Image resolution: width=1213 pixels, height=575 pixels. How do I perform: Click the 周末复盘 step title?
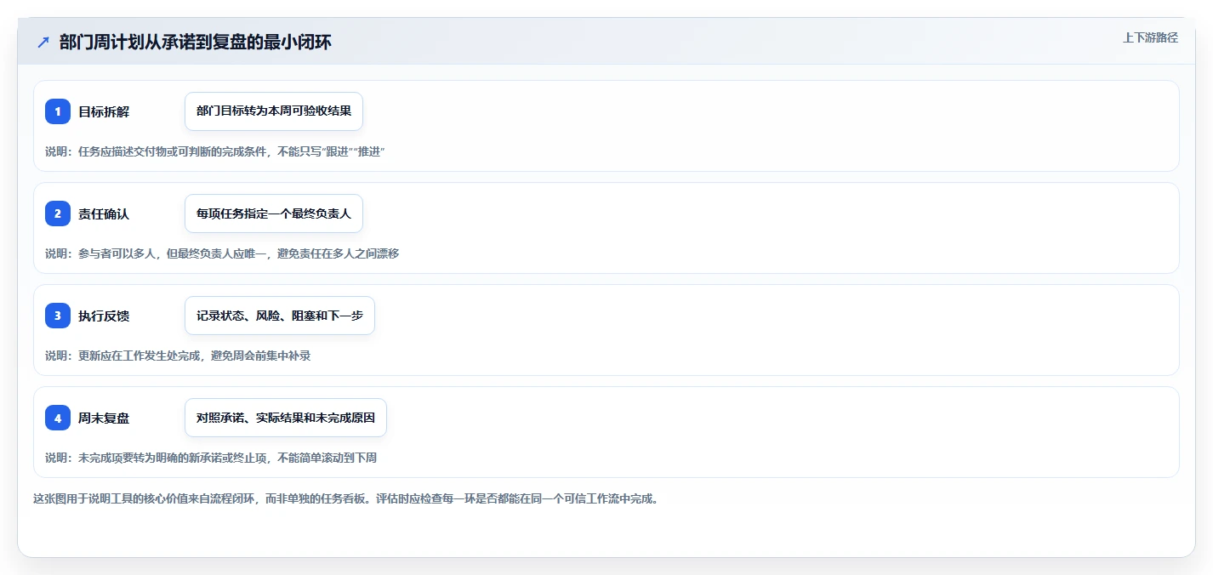[104, 418]
